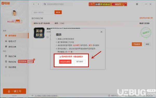Click the 进行中的订单 heading
Image resolution: width=156 pixels, height=98 pixels.
37,18
